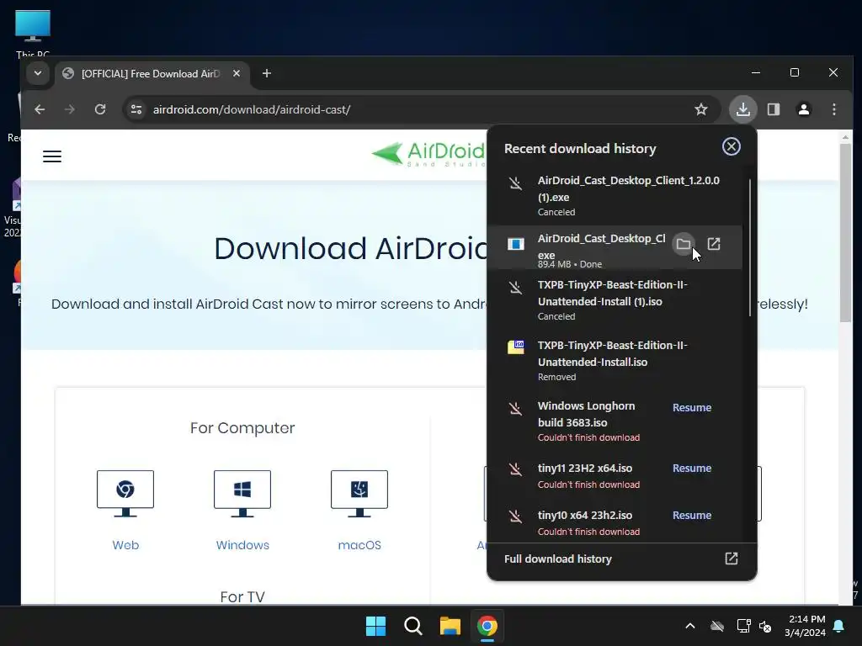Close the Recent download history popup
The image size is (862, 646).
click(732, 146)
